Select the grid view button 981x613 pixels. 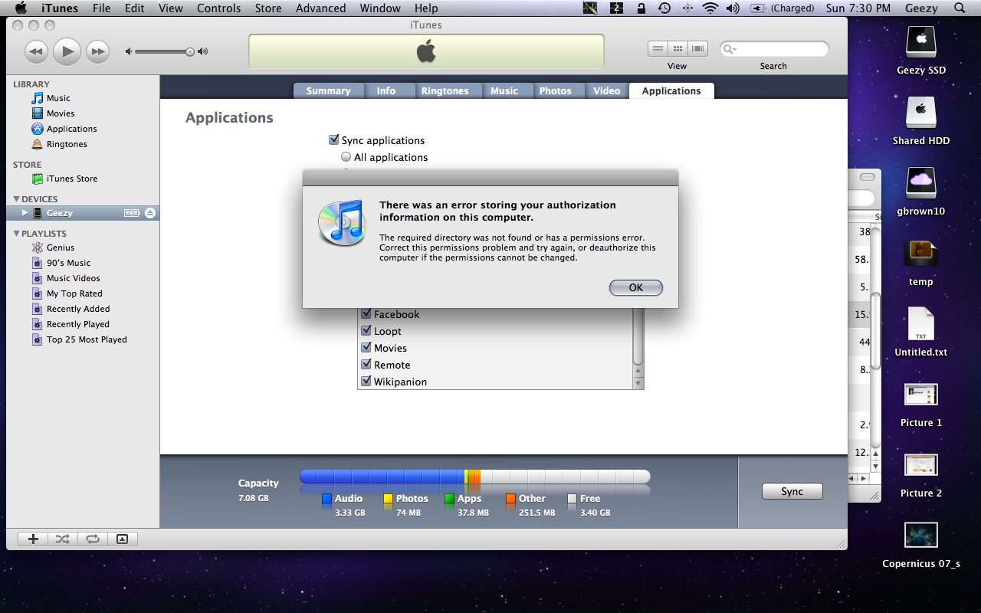[678, 48]
